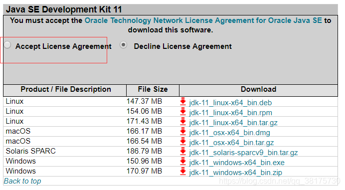Download jdk-11_linux-x64_bin.deb file link
This screenshot has height=190, width=345.
[x=230, y=103]
